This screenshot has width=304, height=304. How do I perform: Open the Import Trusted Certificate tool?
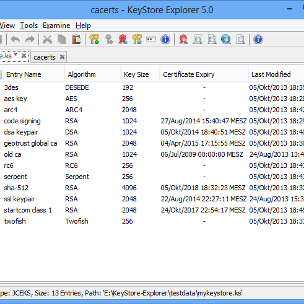[123, 39]
